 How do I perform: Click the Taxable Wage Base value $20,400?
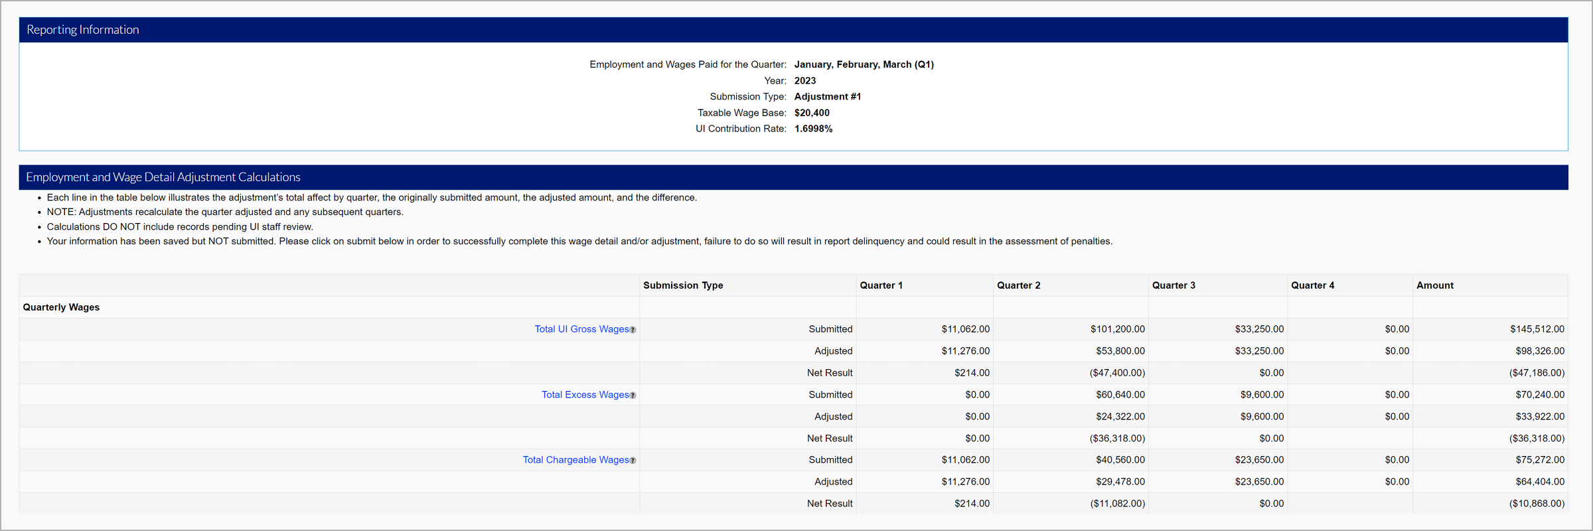pyautogui.click(x=812, y=113)
